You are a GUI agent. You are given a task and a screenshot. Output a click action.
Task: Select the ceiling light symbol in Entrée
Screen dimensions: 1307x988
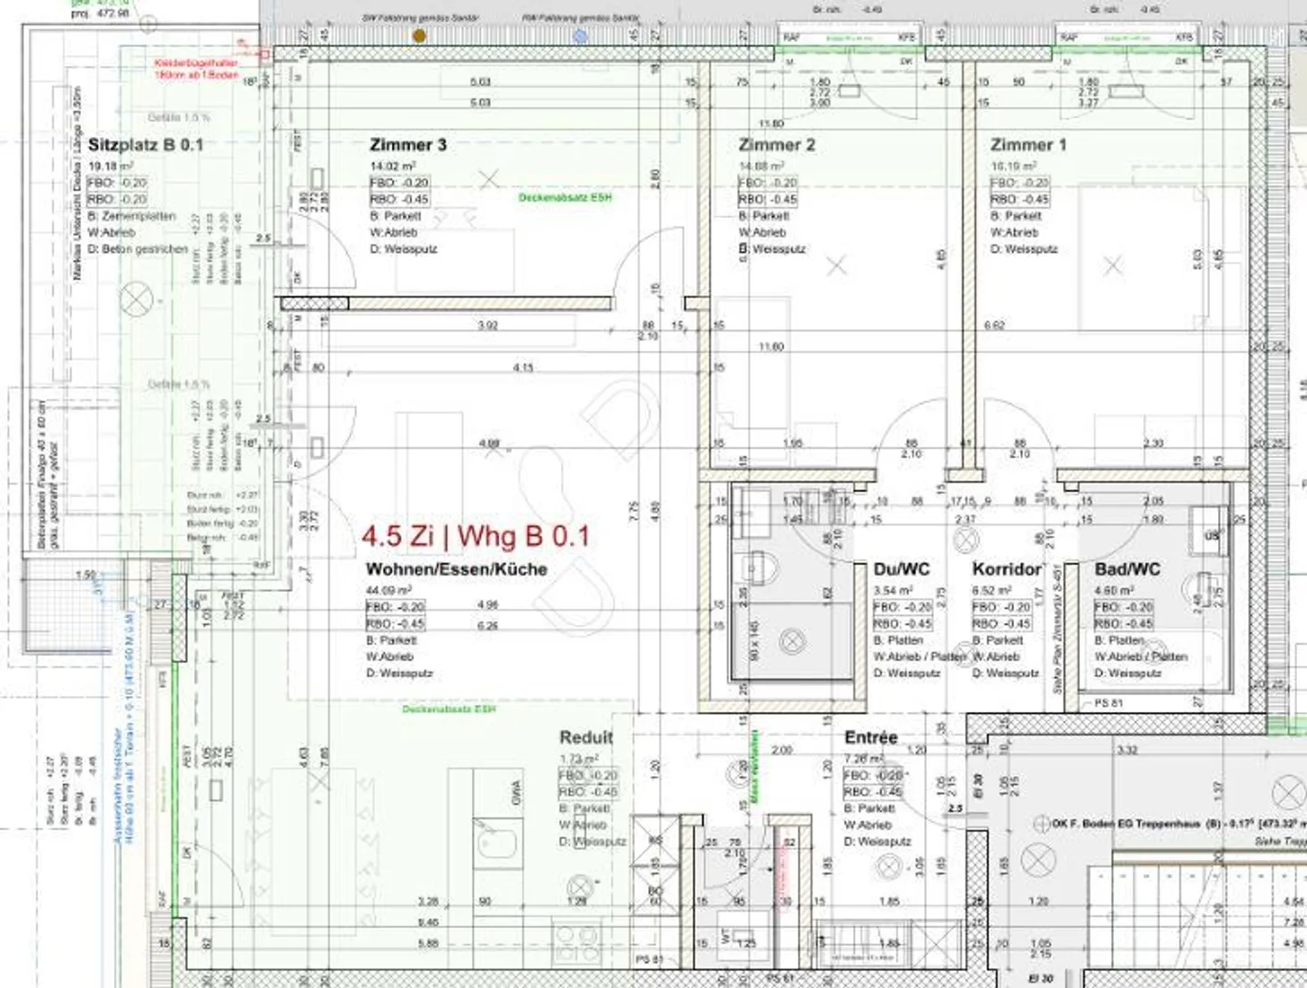coord(889,868)
